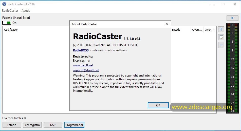Click the RadioCaster app icon in title bar
241x131 pixels.
4,4
